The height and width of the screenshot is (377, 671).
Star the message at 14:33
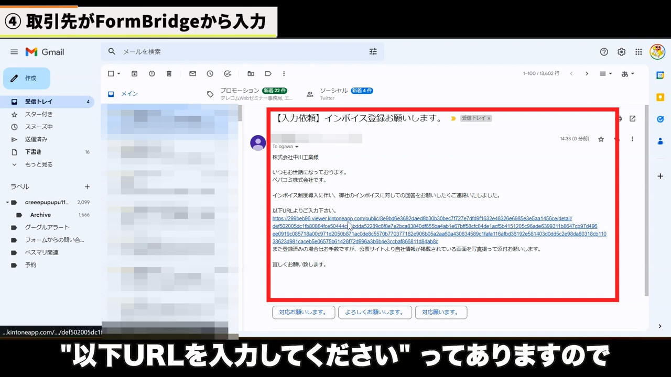(x=601, y=139)
